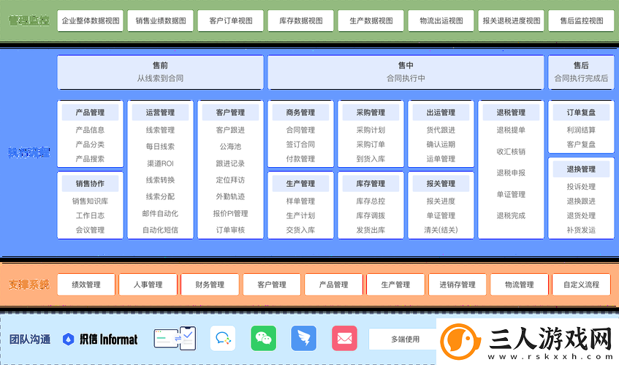
Task: Select 清关(结关) item
Action: pos(441,230)
